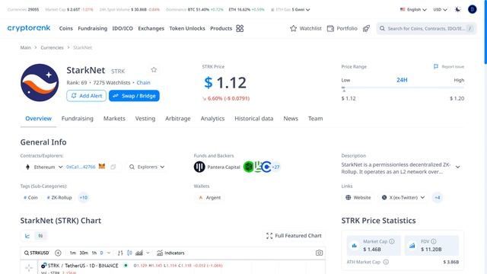Click the Argent wallet icon

pyautogui.click(x=201, y=198)
